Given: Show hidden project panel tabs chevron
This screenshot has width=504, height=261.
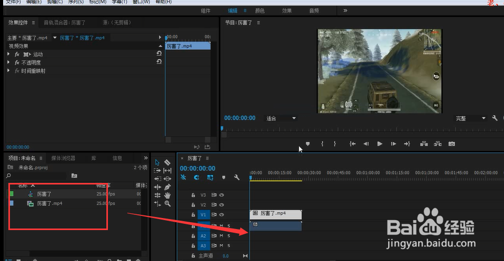Looking at the screenshot, I should pyautogui.click(x=146, y=158).
